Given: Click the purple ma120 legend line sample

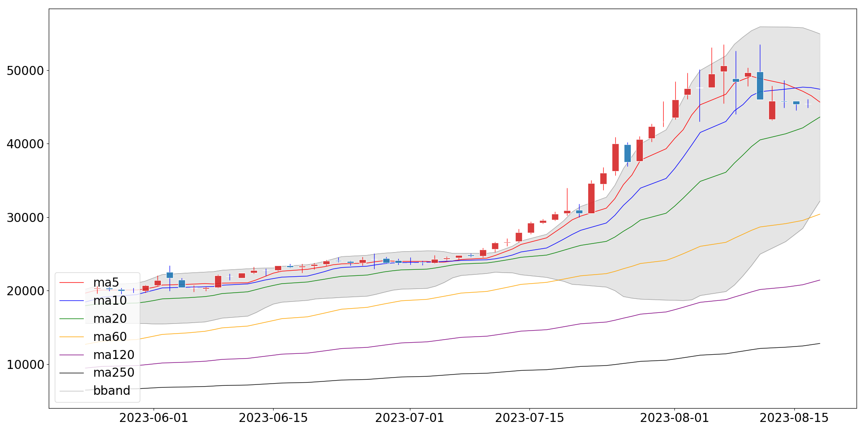Looking at the screenshot, I should point(72,355).
